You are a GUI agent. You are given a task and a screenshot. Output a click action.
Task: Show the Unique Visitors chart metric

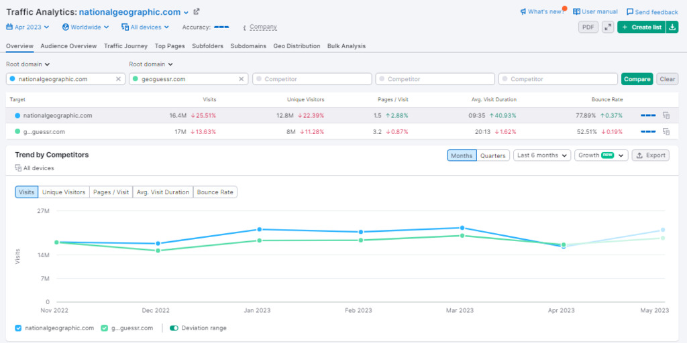click(64, 192)
